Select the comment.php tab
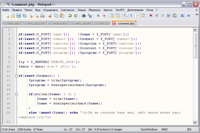Screen dimensions: 200x133 click(x=124, y=24)
